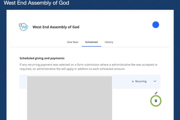Switch to the Give Now tab
This screenshot has height=120, width=180.
pos(72,42)
